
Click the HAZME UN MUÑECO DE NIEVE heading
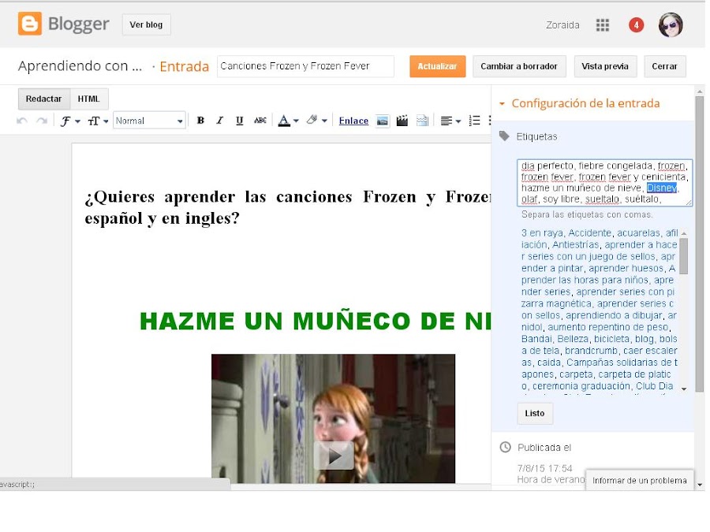point(315,321)
